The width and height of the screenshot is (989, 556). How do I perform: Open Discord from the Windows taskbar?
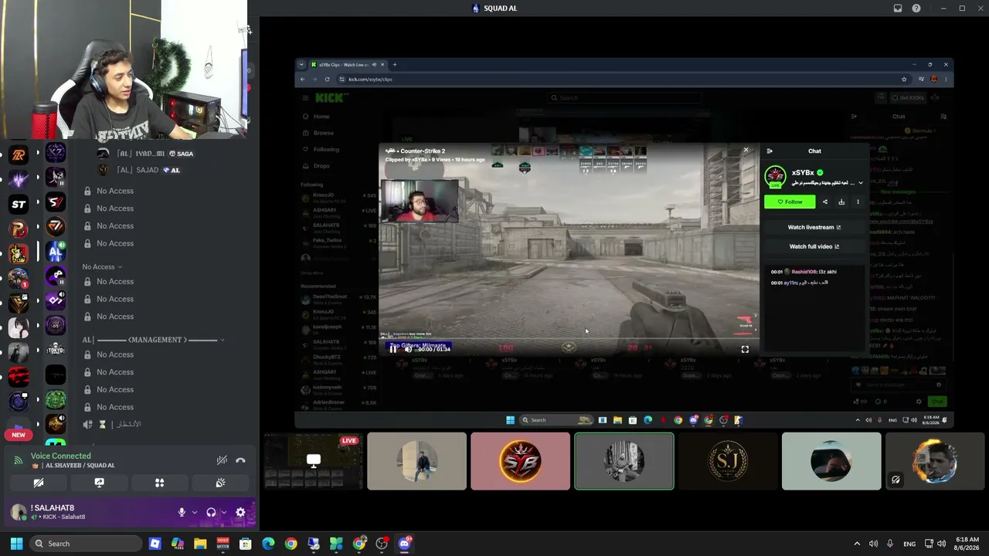pyautogui.click(x=404, y=544)
